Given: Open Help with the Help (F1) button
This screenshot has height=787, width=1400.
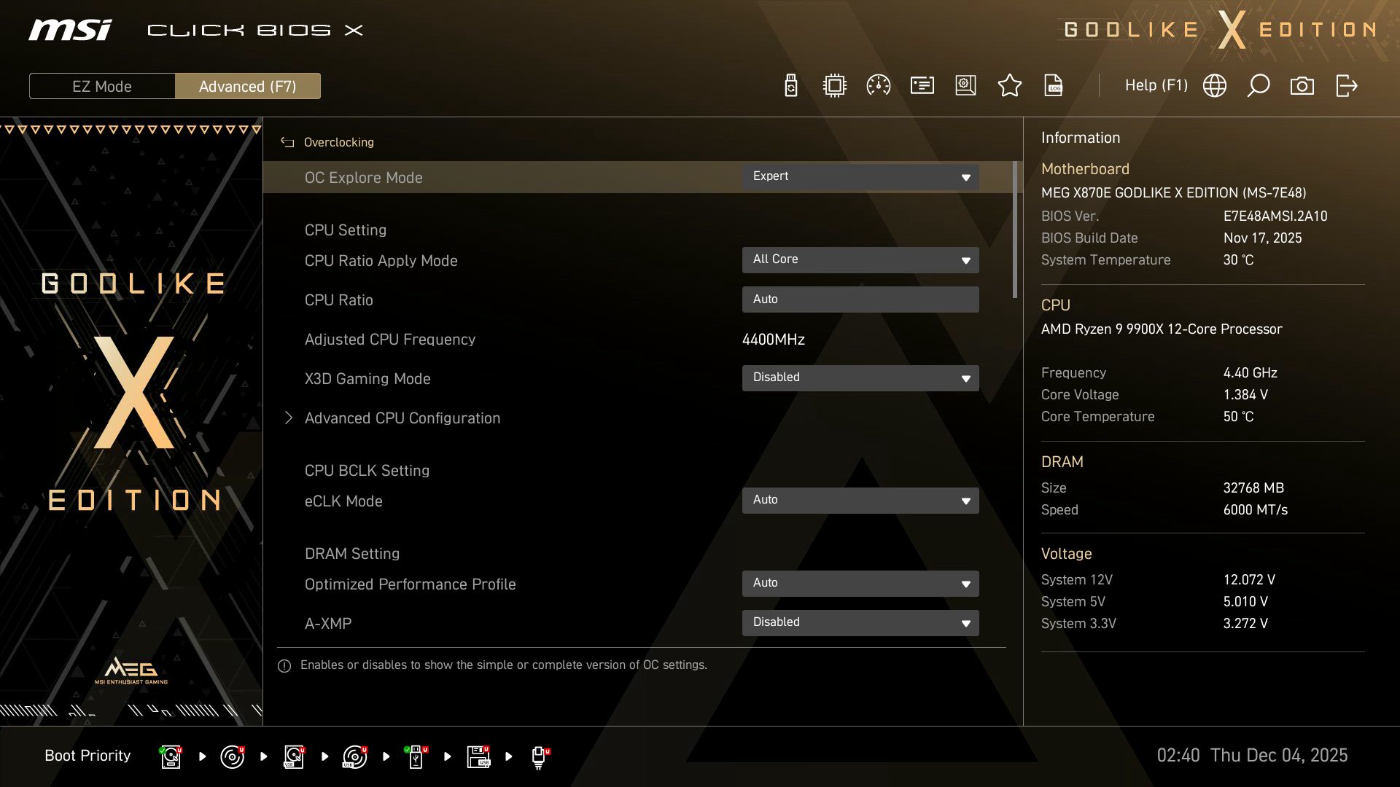Looking at the screenshot, I should coord(1156,85).
